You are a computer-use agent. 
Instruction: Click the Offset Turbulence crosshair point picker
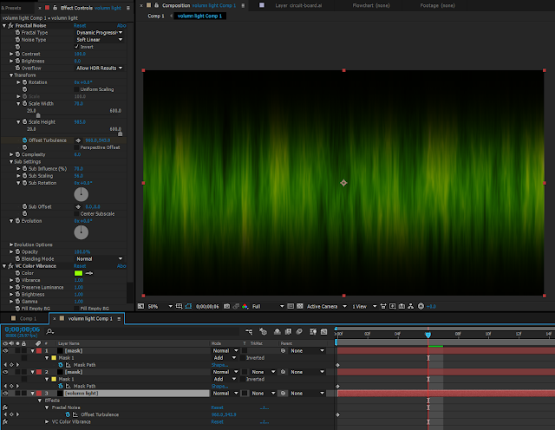pyautogui.click(x=77, y=140)
